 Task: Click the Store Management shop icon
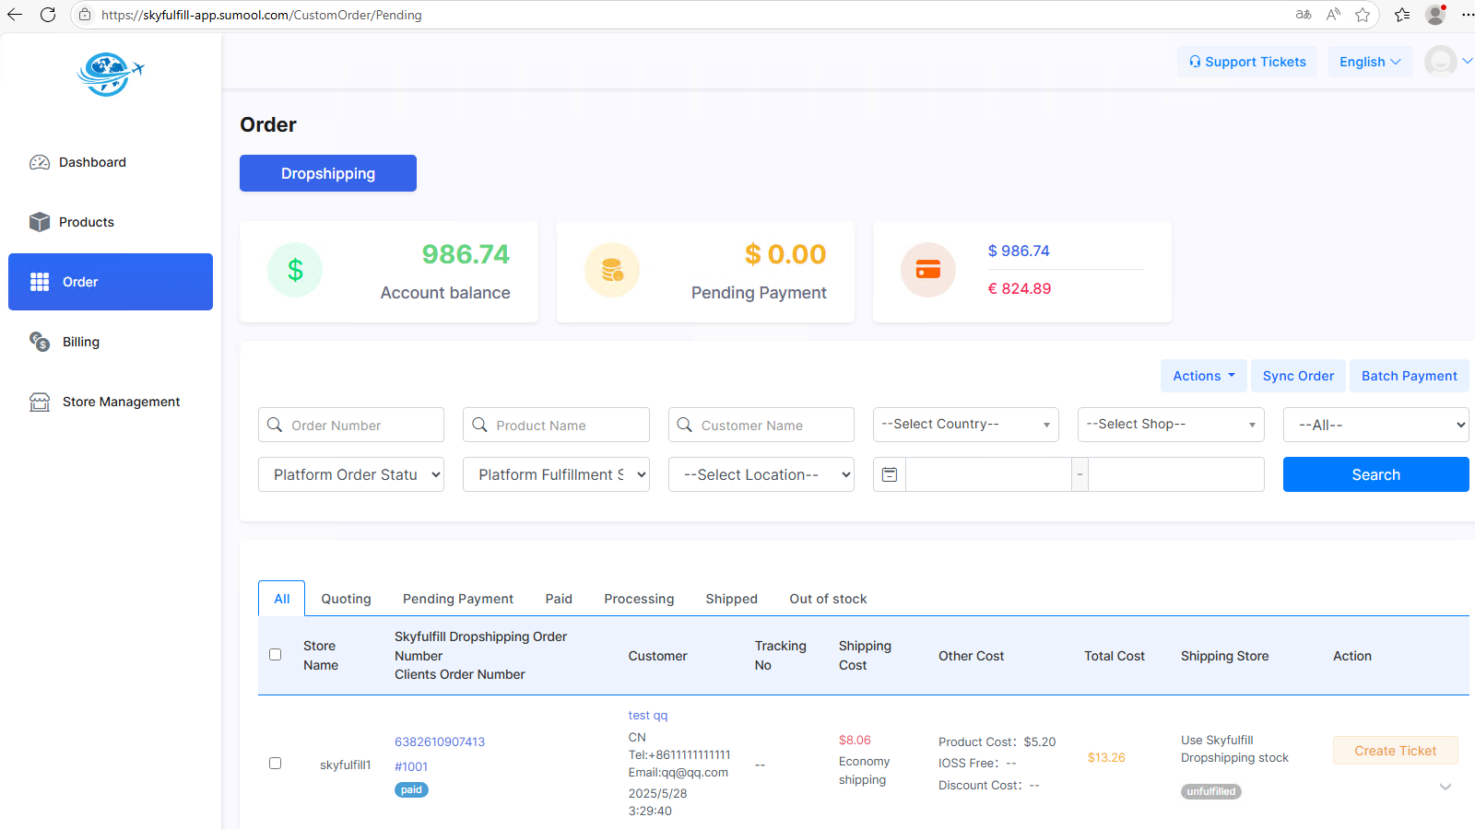(x=40, y=402)
